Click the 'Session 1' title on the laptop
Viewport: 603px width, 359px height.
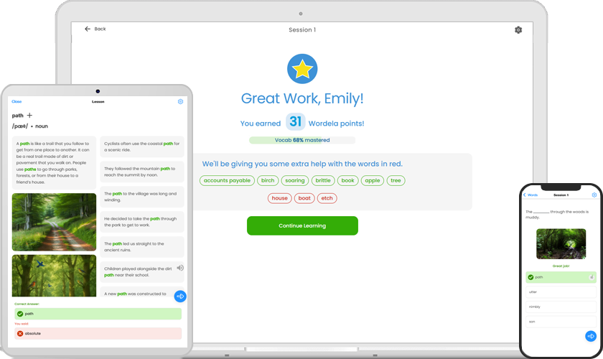(302, 29)
